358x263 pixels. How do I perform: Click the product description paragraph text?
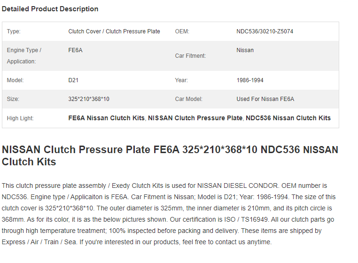click(169, 214)
